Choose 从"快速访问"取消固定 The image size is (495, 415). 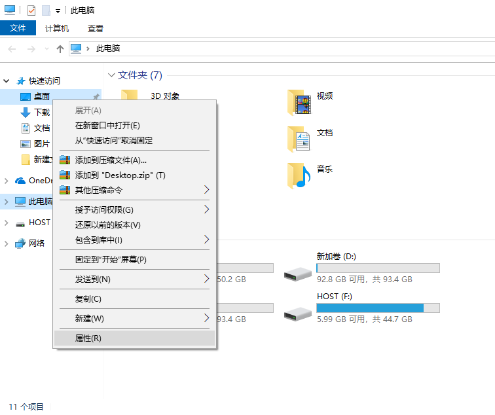tap(134, 141)
